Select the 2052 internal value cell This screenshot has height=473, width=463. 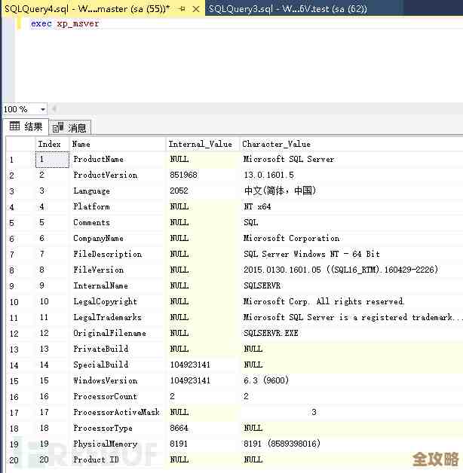pos(203,191)
